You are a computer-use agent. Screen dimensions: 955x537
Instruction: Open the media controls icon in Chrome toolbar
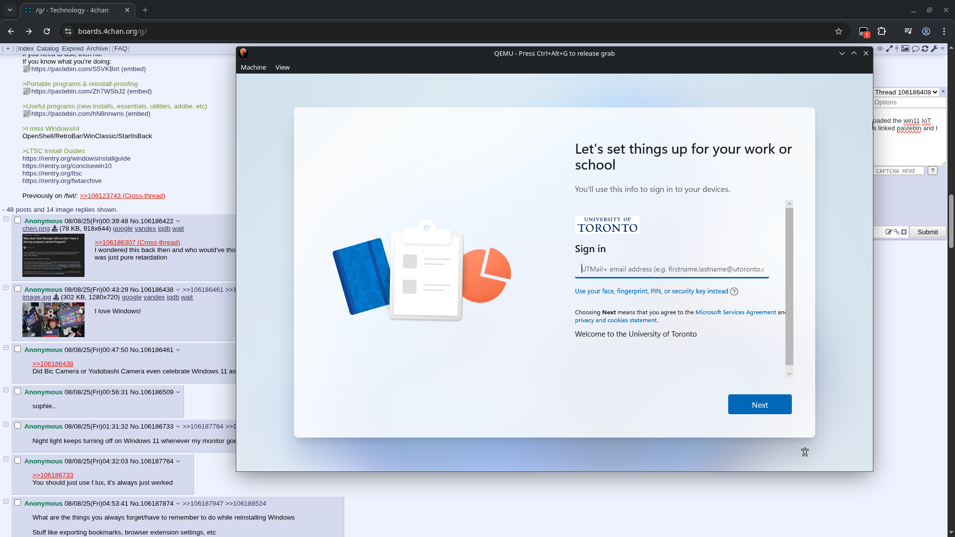coord(908,31)
